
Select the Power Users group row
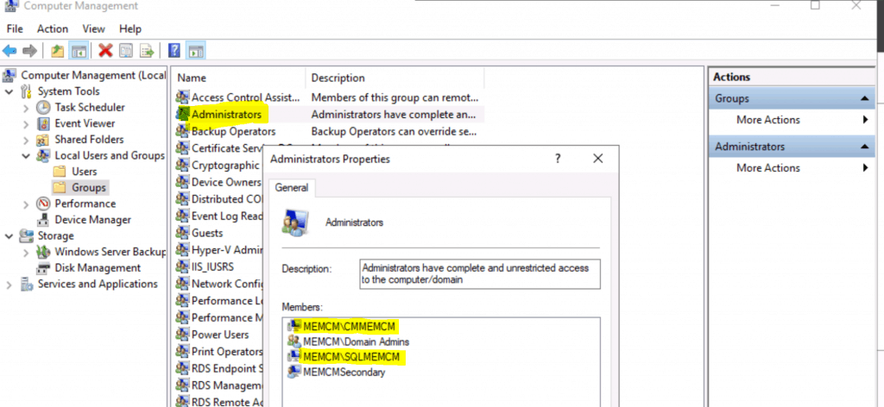[220, 335]
